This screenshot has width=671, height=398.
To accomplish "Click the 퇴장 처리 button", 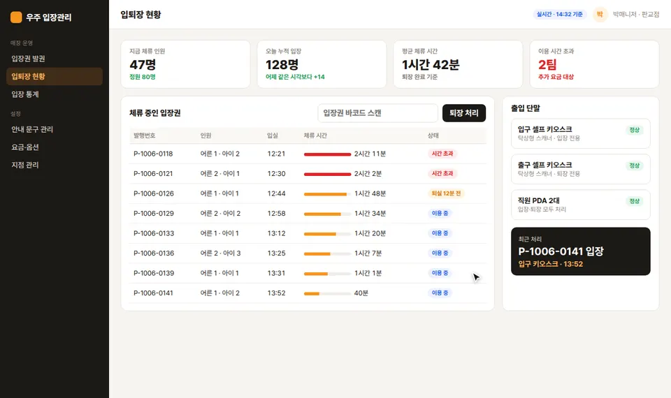I will point(464,113).
